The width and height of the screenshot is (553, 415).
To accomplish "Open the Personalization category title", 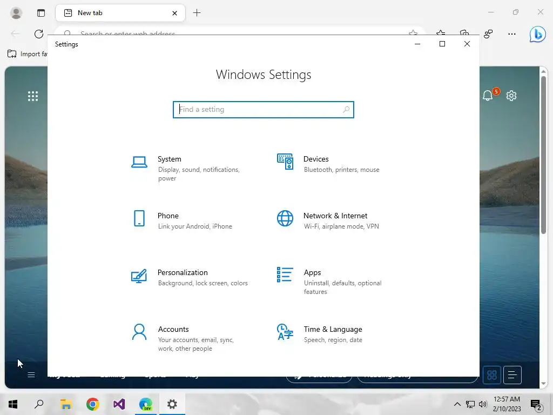I will coord(183,273).
